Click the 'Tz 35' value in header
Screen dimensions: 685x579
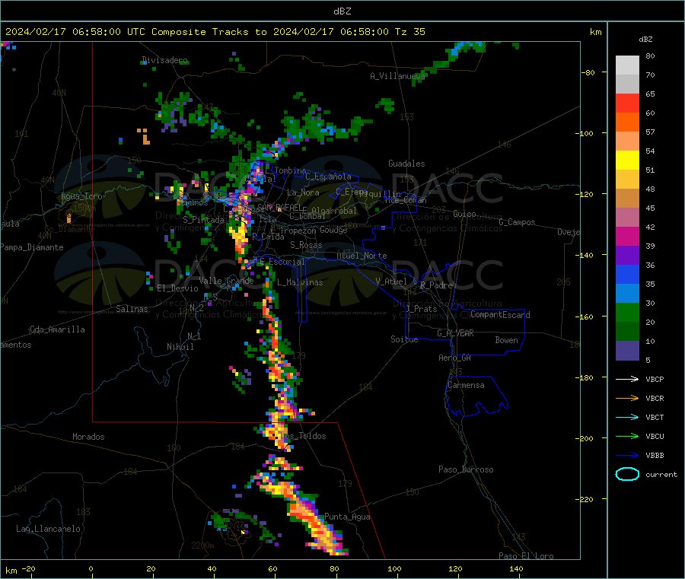pos(409,32)
